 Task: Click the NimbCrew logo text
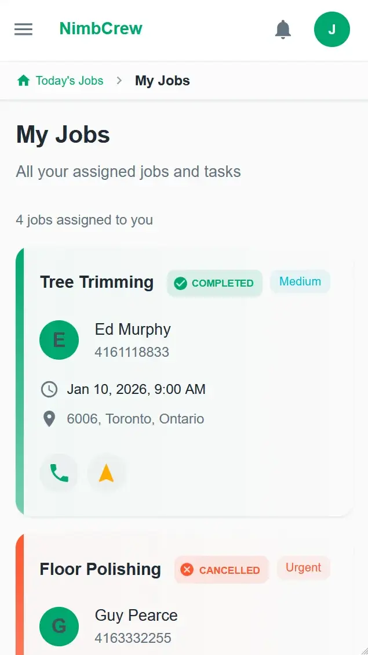pos(101,28)
